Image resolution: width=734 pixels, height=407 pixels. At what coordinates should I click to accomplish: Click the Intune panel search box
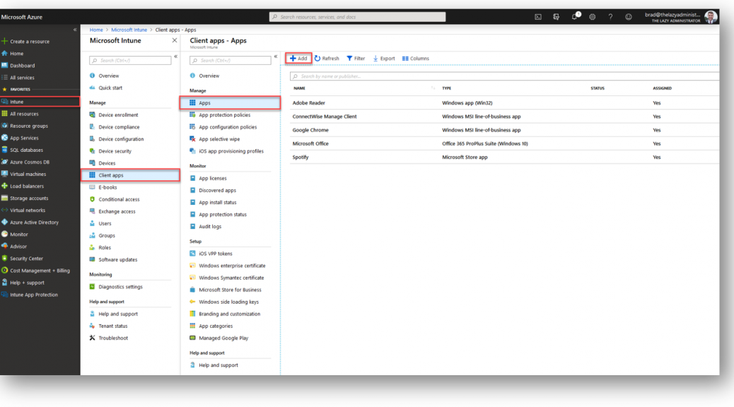(x=130, y=60)
